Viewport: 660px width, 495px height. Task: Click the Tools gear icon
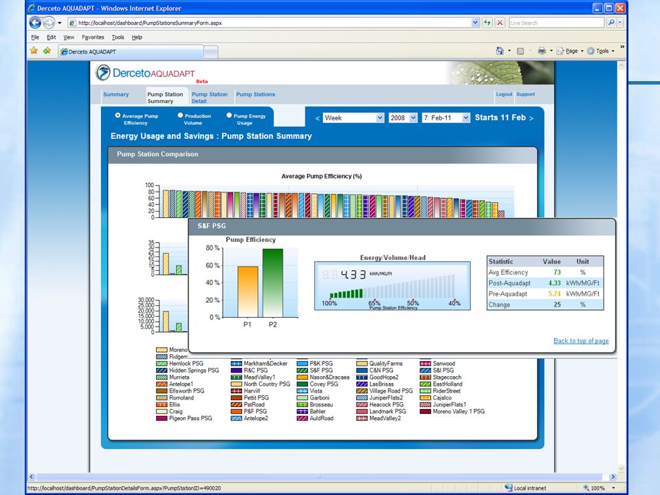(591, 51)
